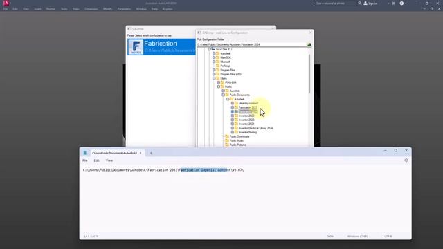The width and height of the screenshot is (443, 249).
Task: Open the sign-in dropdown arrow in AutoCAD
Action: pos(388,3)
